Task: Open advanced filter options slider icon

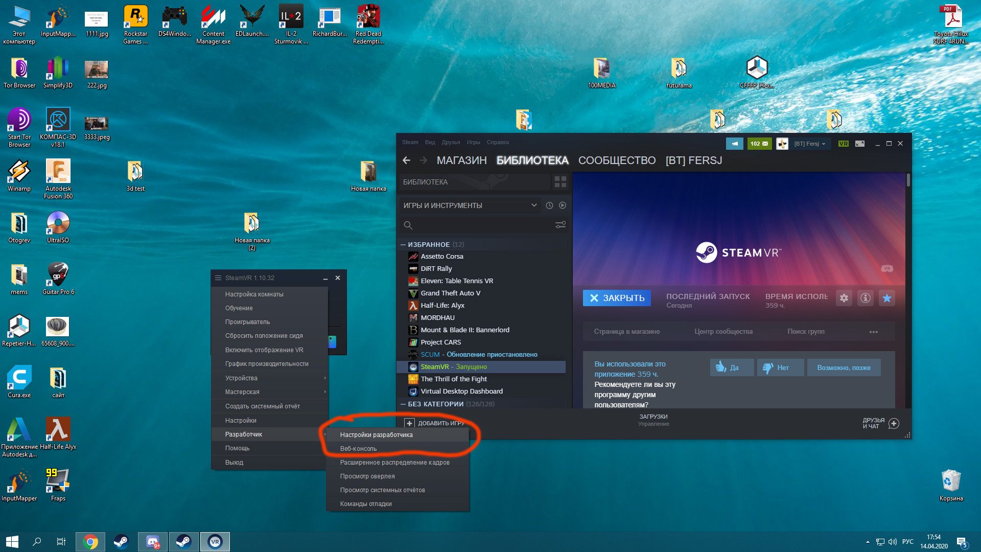Action: coord(560,225)
